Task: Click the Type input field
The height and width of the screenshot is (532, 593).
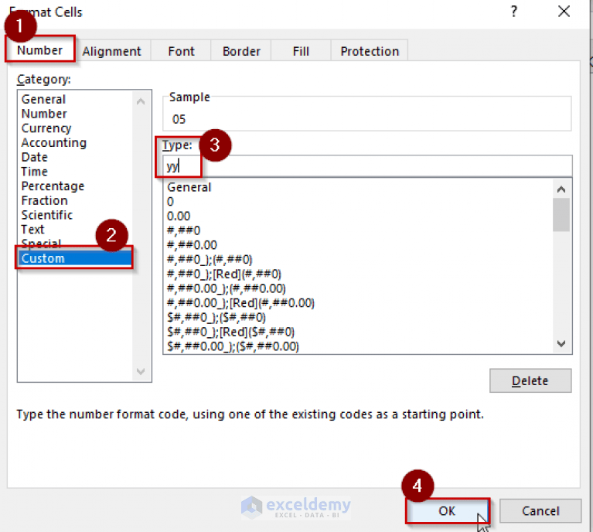Action: 367,165
